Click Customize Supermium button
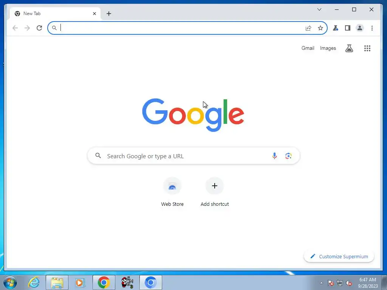Viewport: 387px width, 290px height. pos(339,256)
